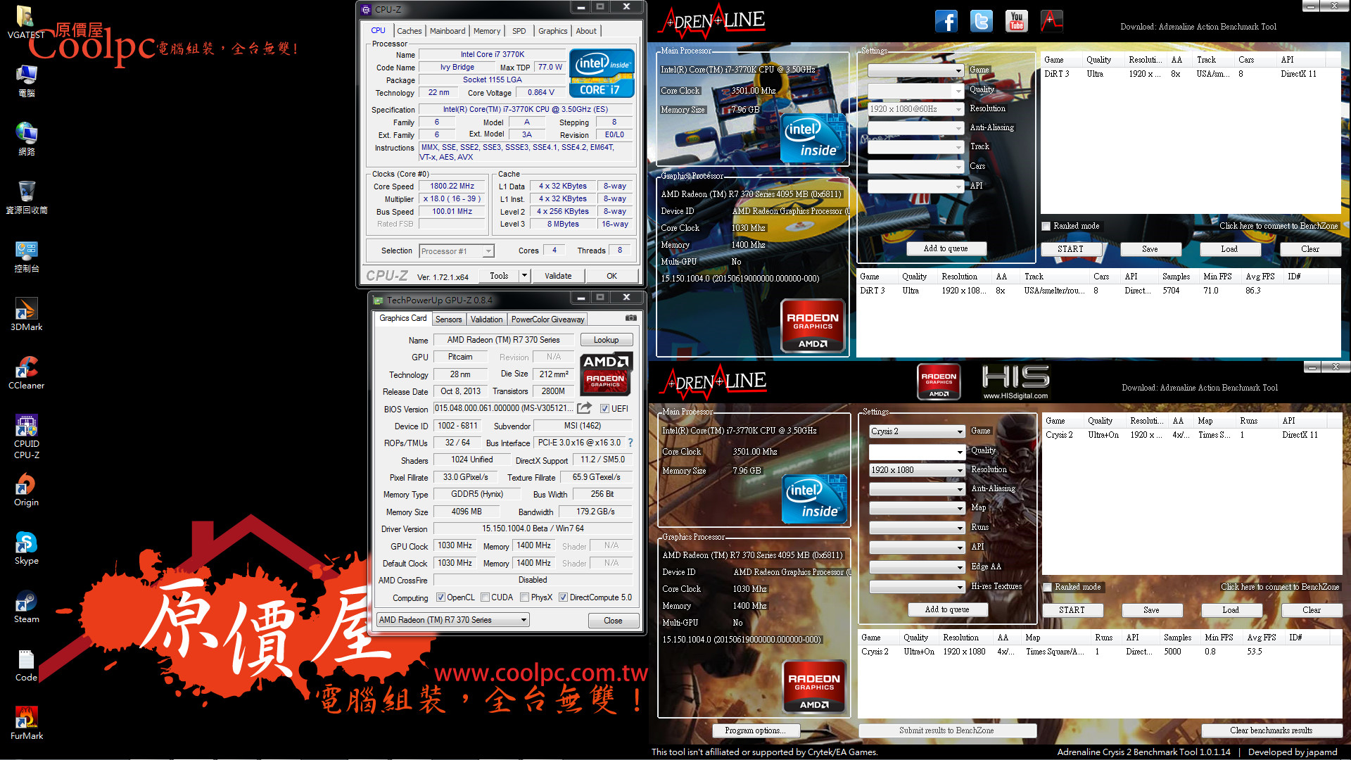Open the recycle bin desktop icon
This screenshot has height=760, width=1351.
pos(26,197)
